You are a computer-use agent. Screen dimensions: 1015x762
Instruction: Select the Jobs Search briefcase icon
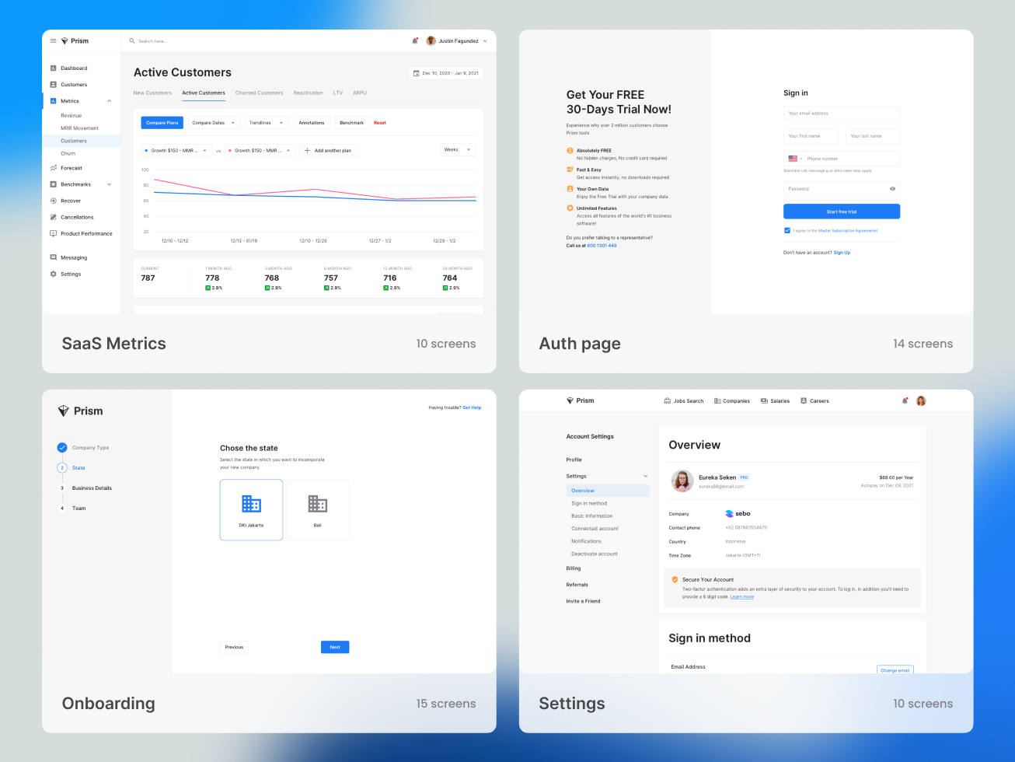point(666,400)
